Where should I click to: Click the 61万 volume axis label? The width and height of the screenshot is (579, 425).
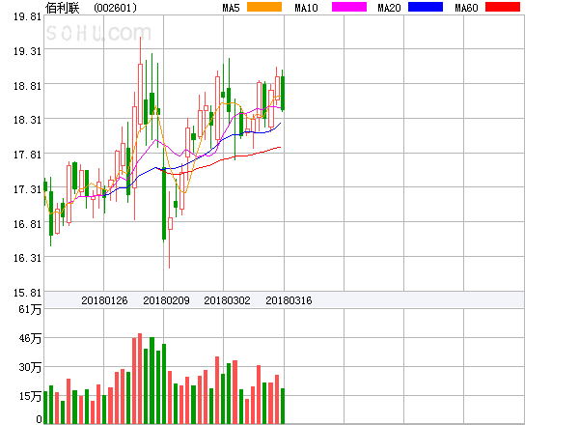click(x=30, y=309)
